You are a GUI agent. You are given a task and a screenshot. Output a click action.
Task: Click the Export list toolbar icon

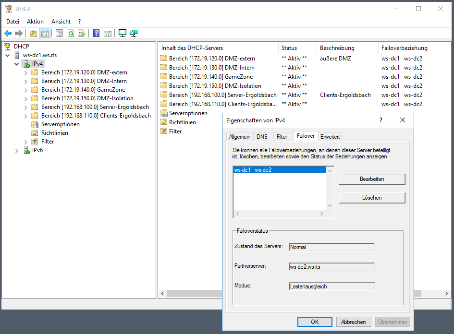click(82, 34)
